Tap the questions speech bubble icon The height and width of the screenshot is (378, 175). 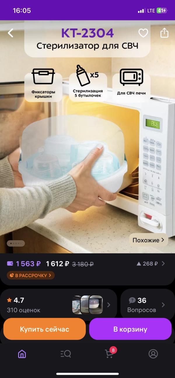tap(132, 300)
